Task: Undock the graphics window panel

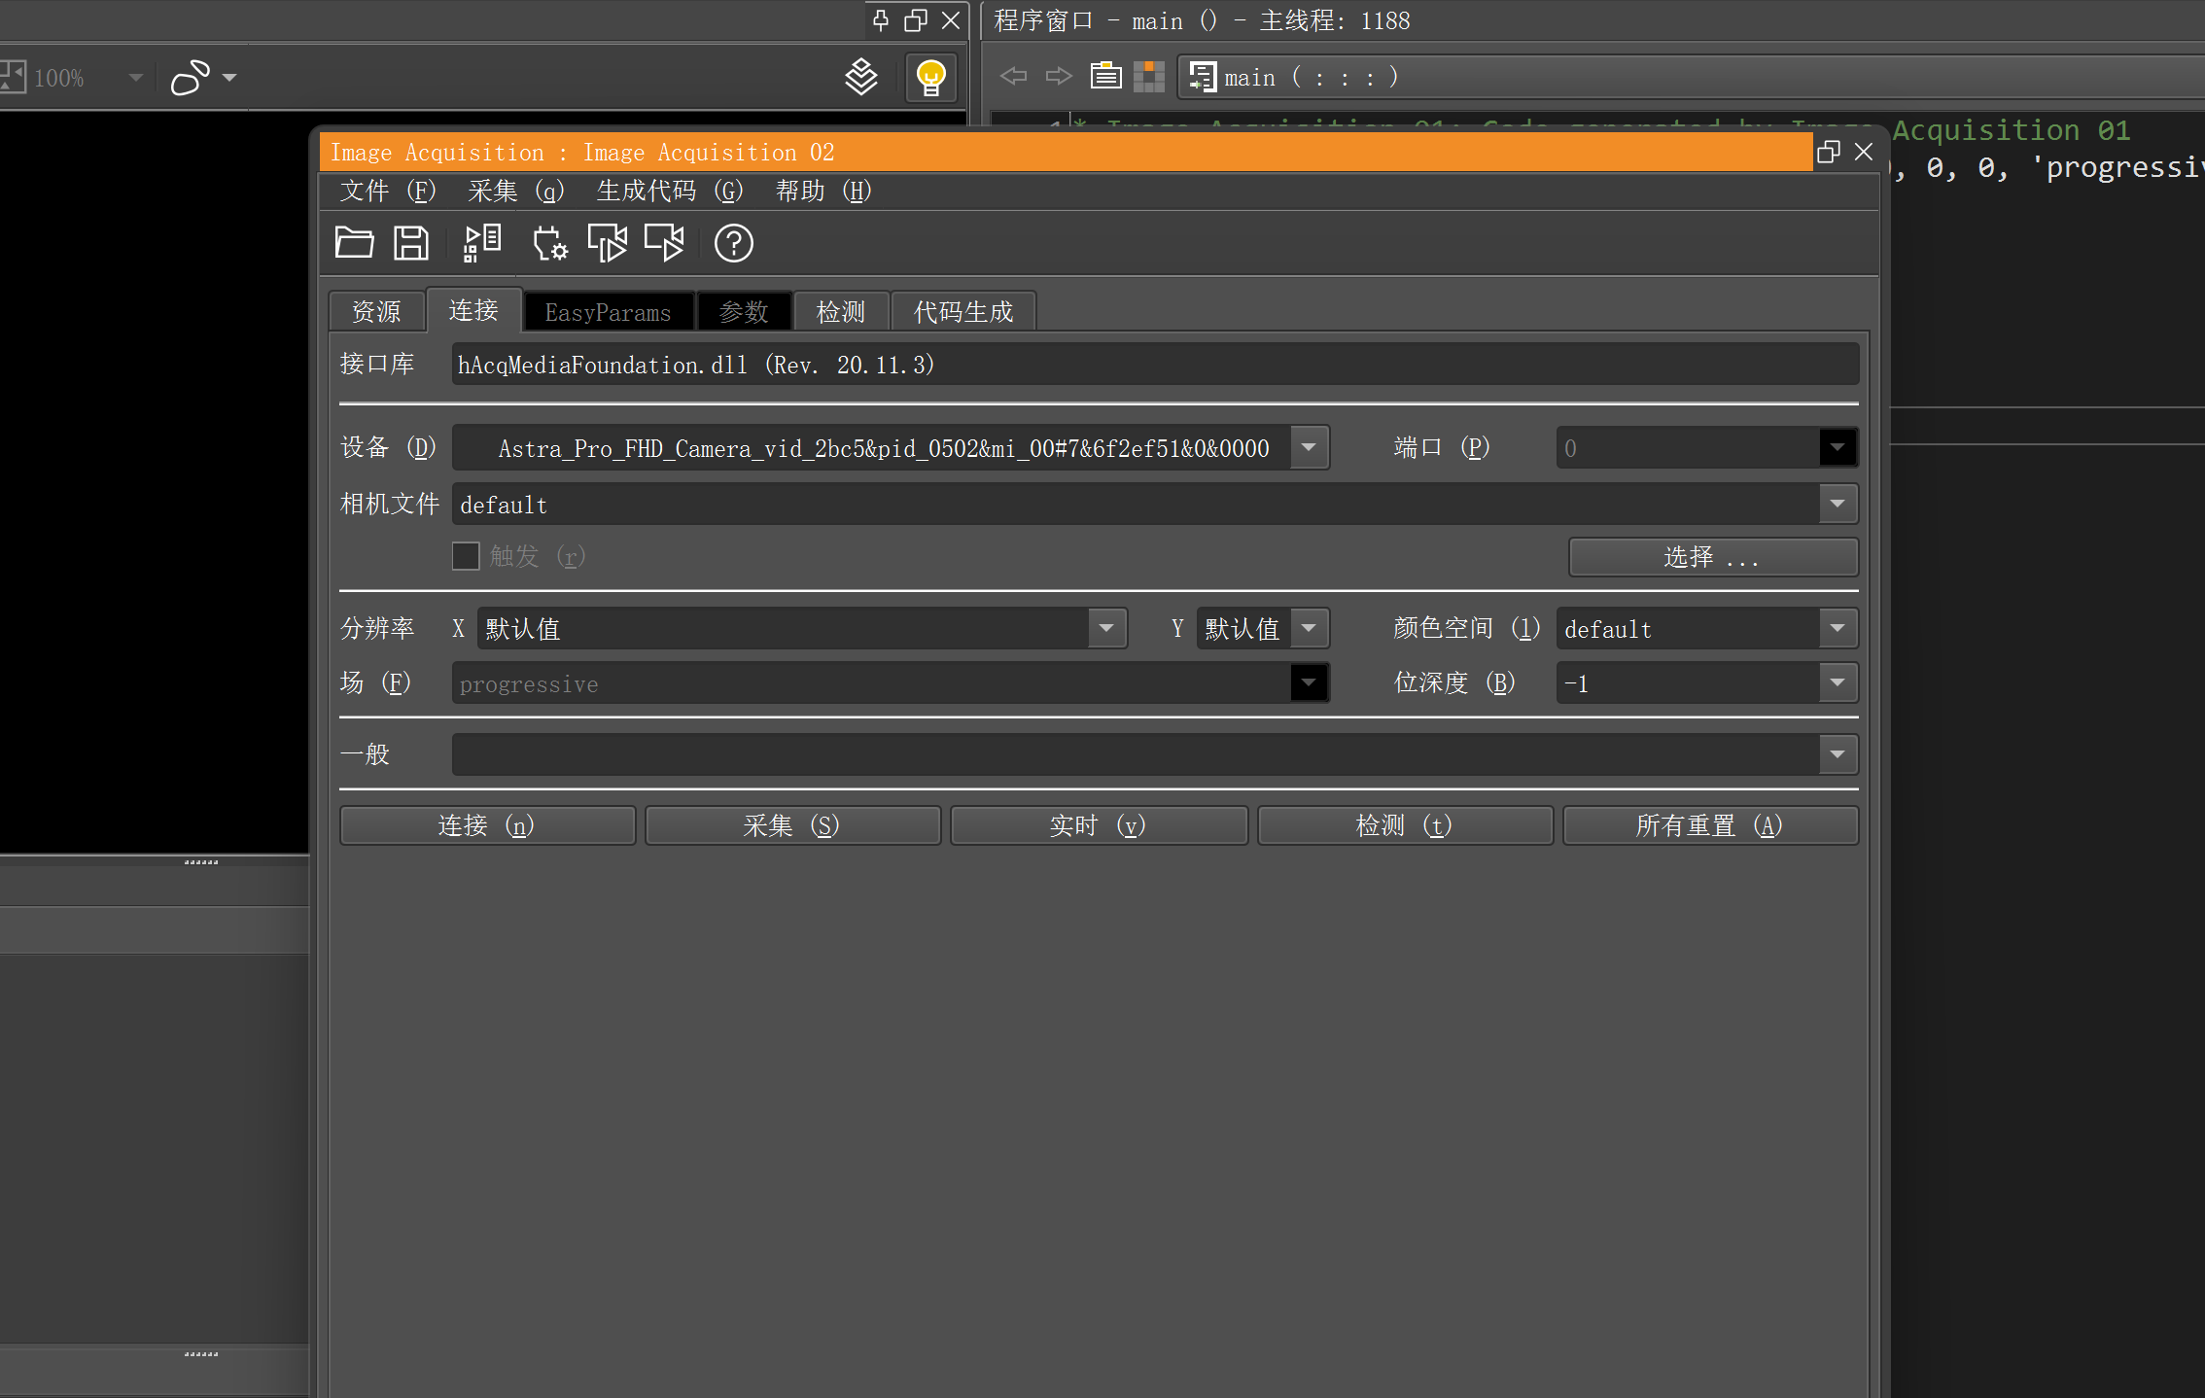Action: 916,20
